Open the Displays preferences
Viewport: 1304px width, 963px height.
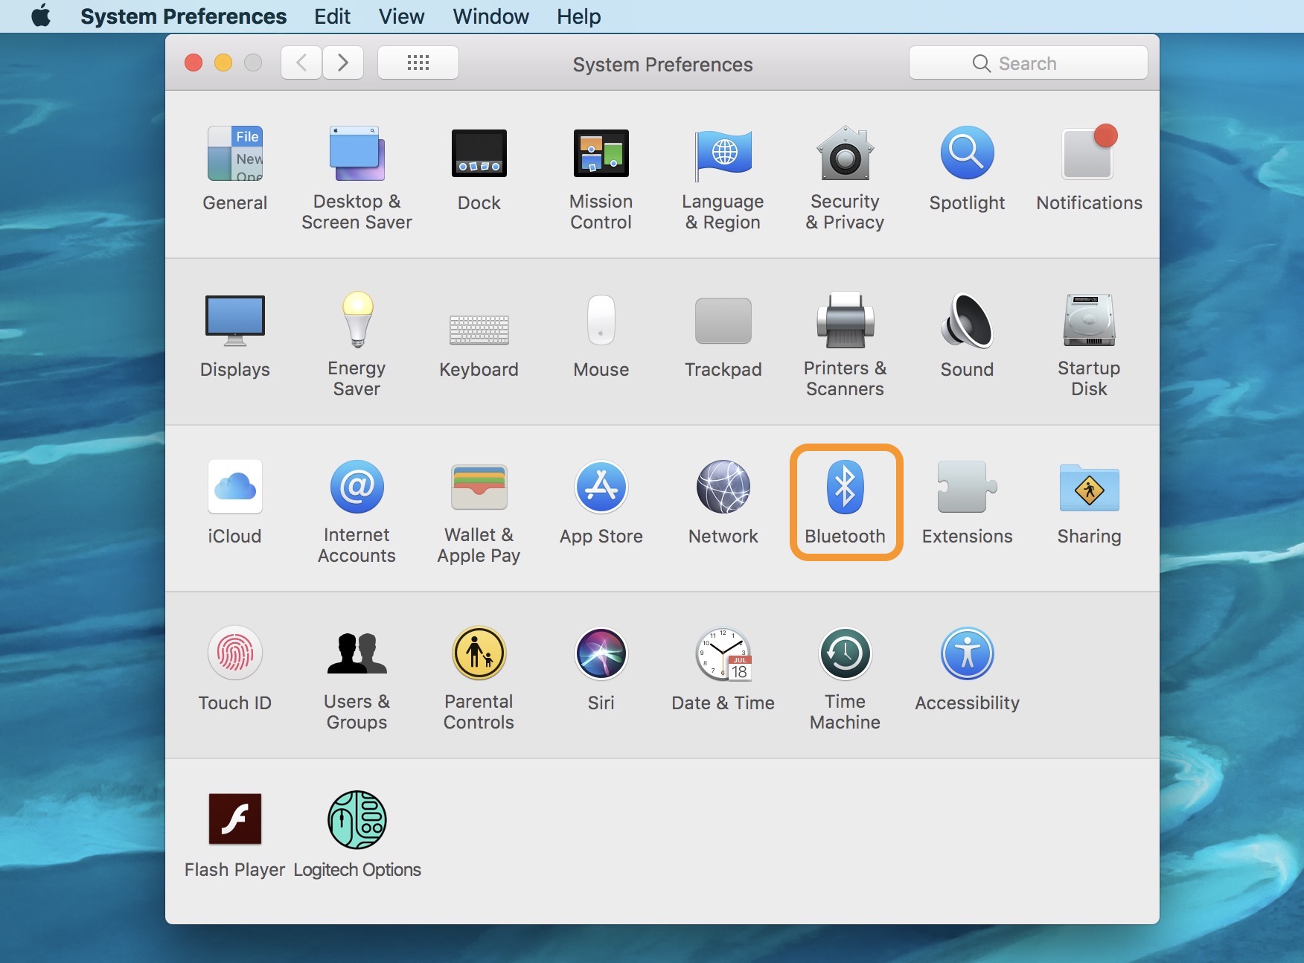(x=234, y=321)
